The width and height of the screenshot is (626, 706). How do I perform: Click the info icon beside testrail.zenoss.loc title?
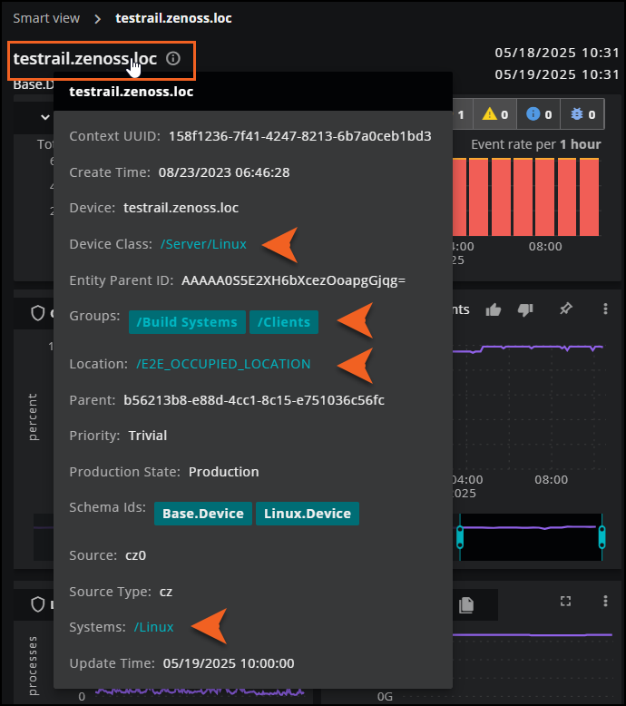[x=173, y=59]
